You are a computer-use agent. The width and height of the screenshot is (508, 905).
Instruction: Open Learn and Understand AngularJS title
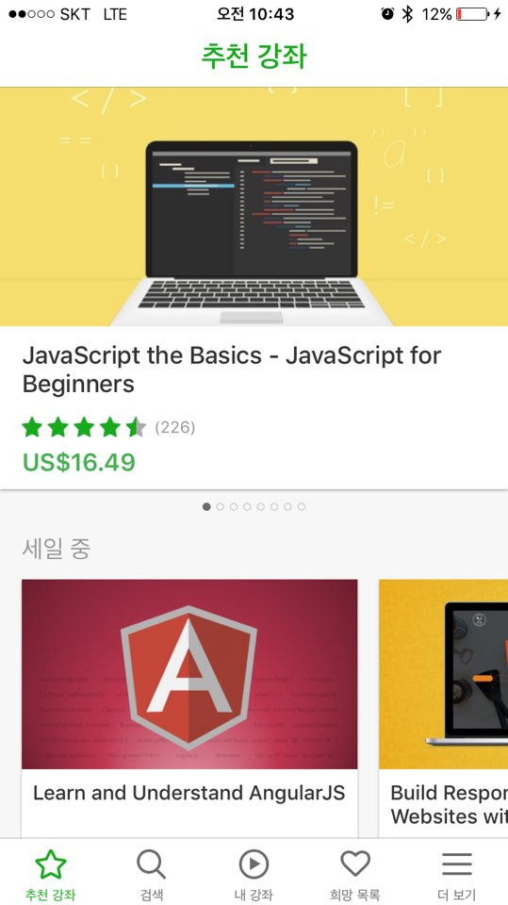[188, 793]
